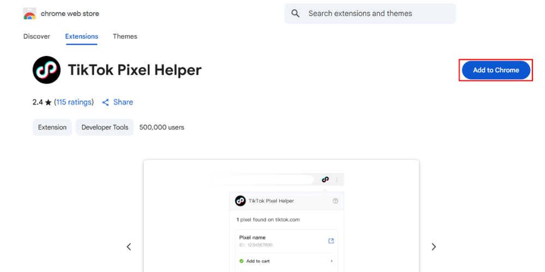Click the Add to cart event text
Viewport: 545px width, 272px height.
258,261
